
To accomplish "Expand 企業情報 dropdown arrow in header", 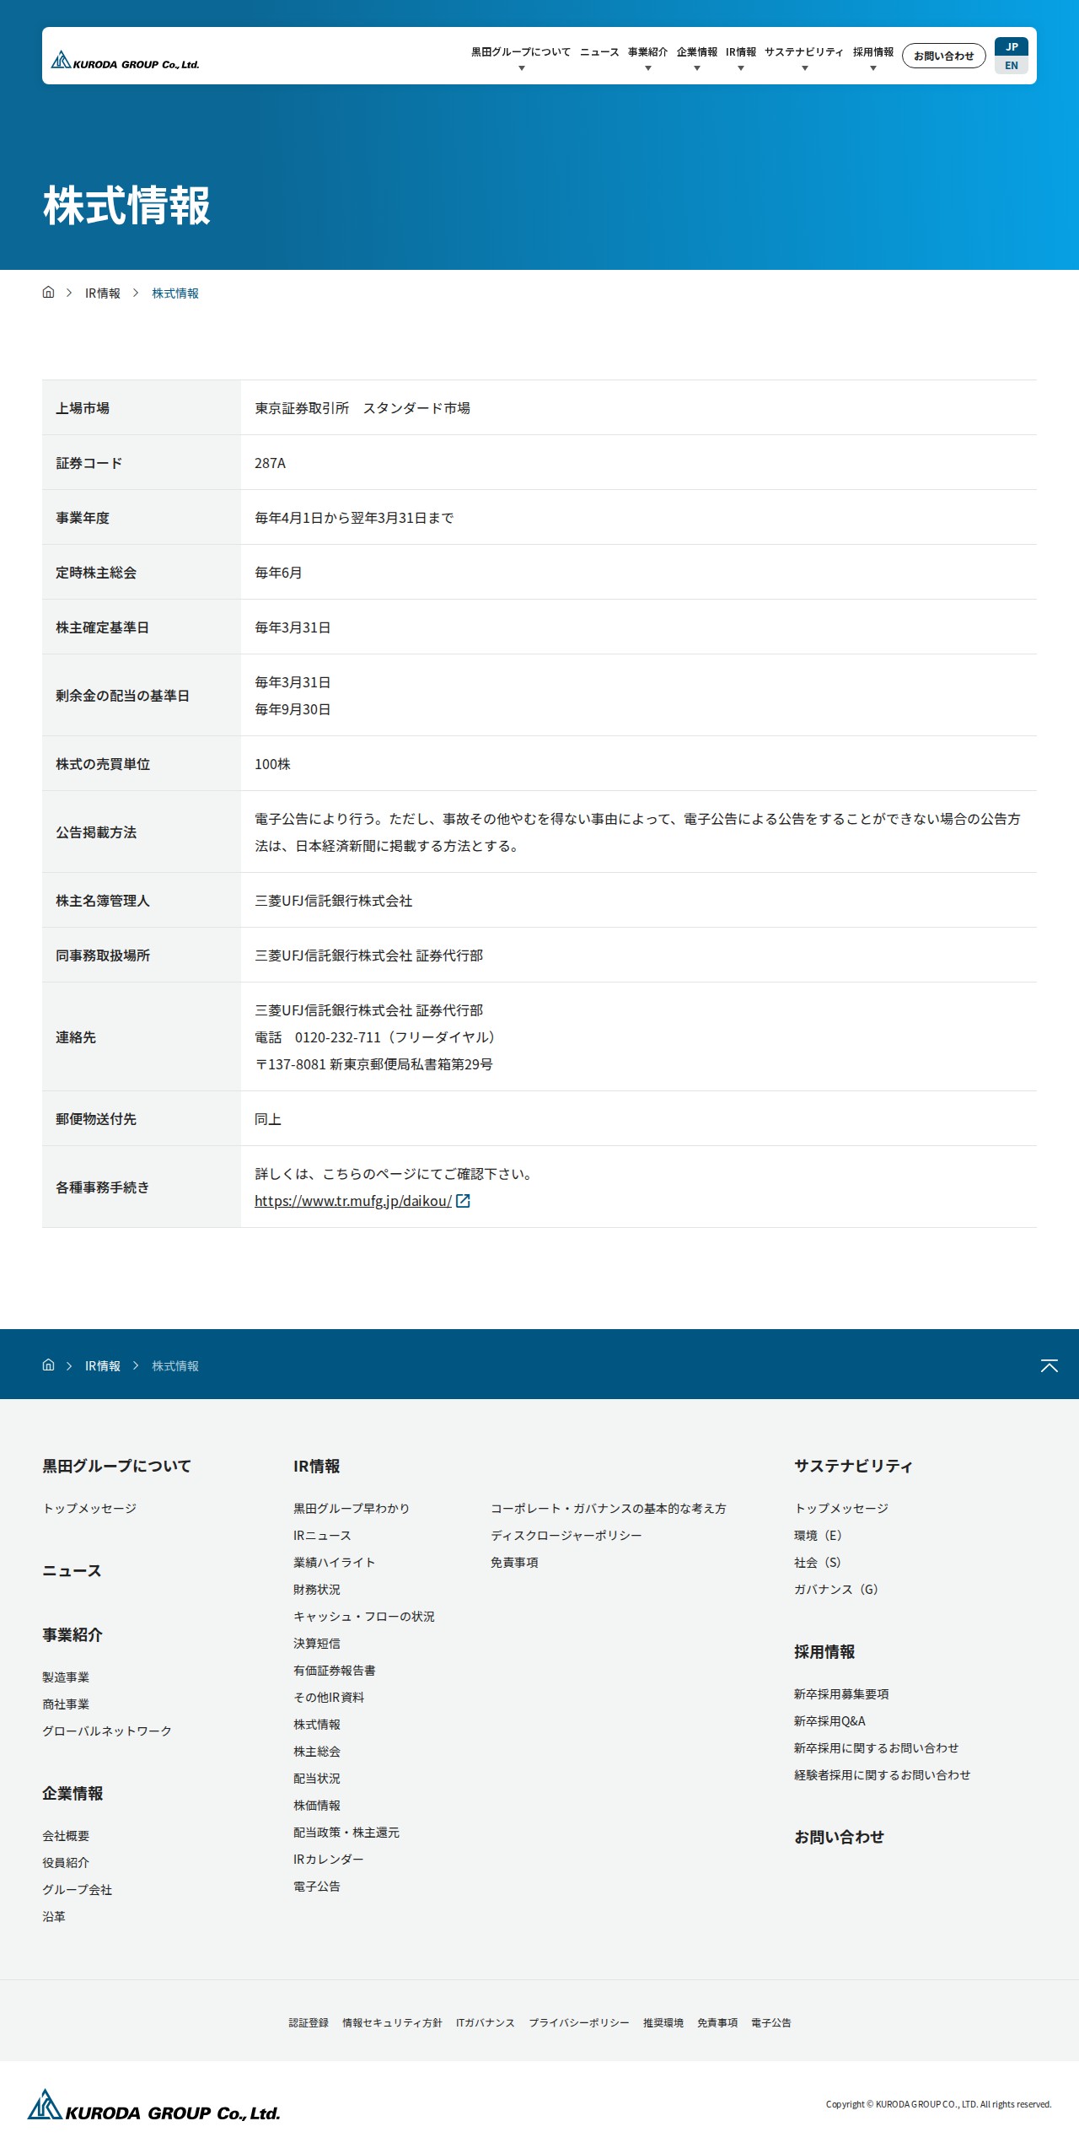I will [696, 68].
